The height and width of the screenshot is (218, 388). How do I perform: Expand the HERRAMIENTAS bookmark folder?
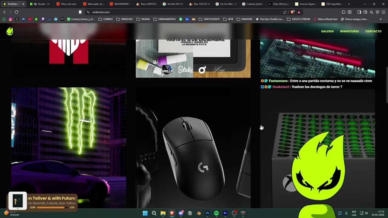coord(165,19)
